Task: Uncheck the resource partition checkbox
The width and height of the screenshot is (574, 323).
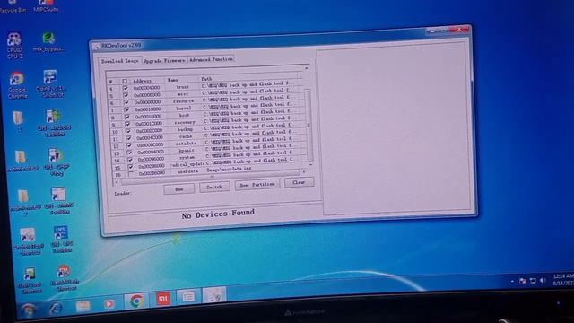Action: [x=126, y=102]
